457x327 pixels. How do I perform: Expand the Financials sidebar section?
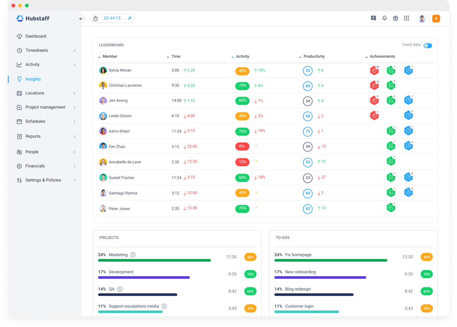pos(75,166)
